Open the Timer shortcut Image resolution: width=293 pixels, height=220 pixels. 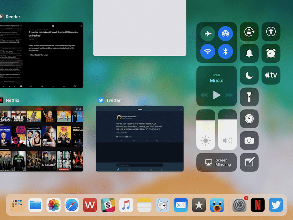pyautogui.click(x=249, y=119)
